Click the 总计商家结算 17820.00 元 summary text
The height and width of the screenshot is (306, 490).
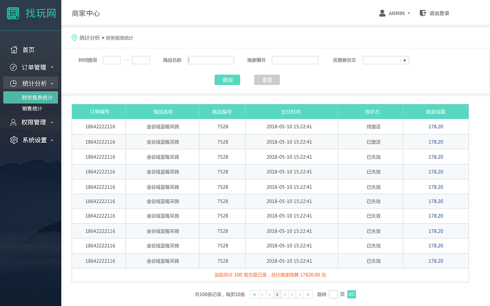(x=298, y=275)
